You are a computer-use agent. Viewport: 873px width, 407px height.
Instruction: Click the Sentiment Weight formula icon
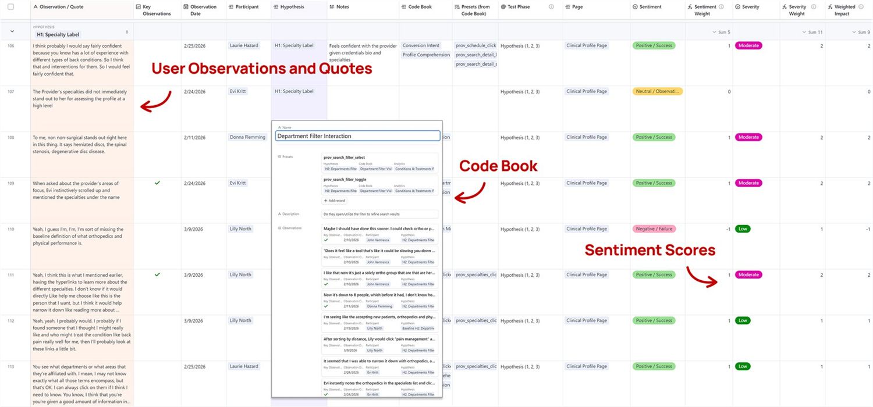coord(690,7)
